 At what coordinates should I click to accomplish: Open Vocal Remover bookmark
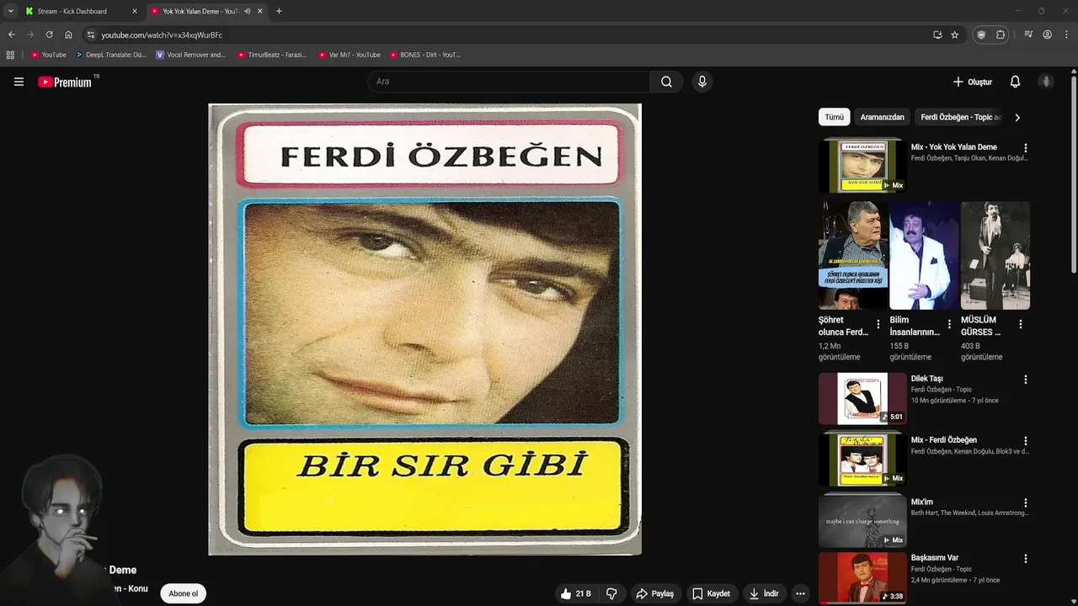pos(191,55)
